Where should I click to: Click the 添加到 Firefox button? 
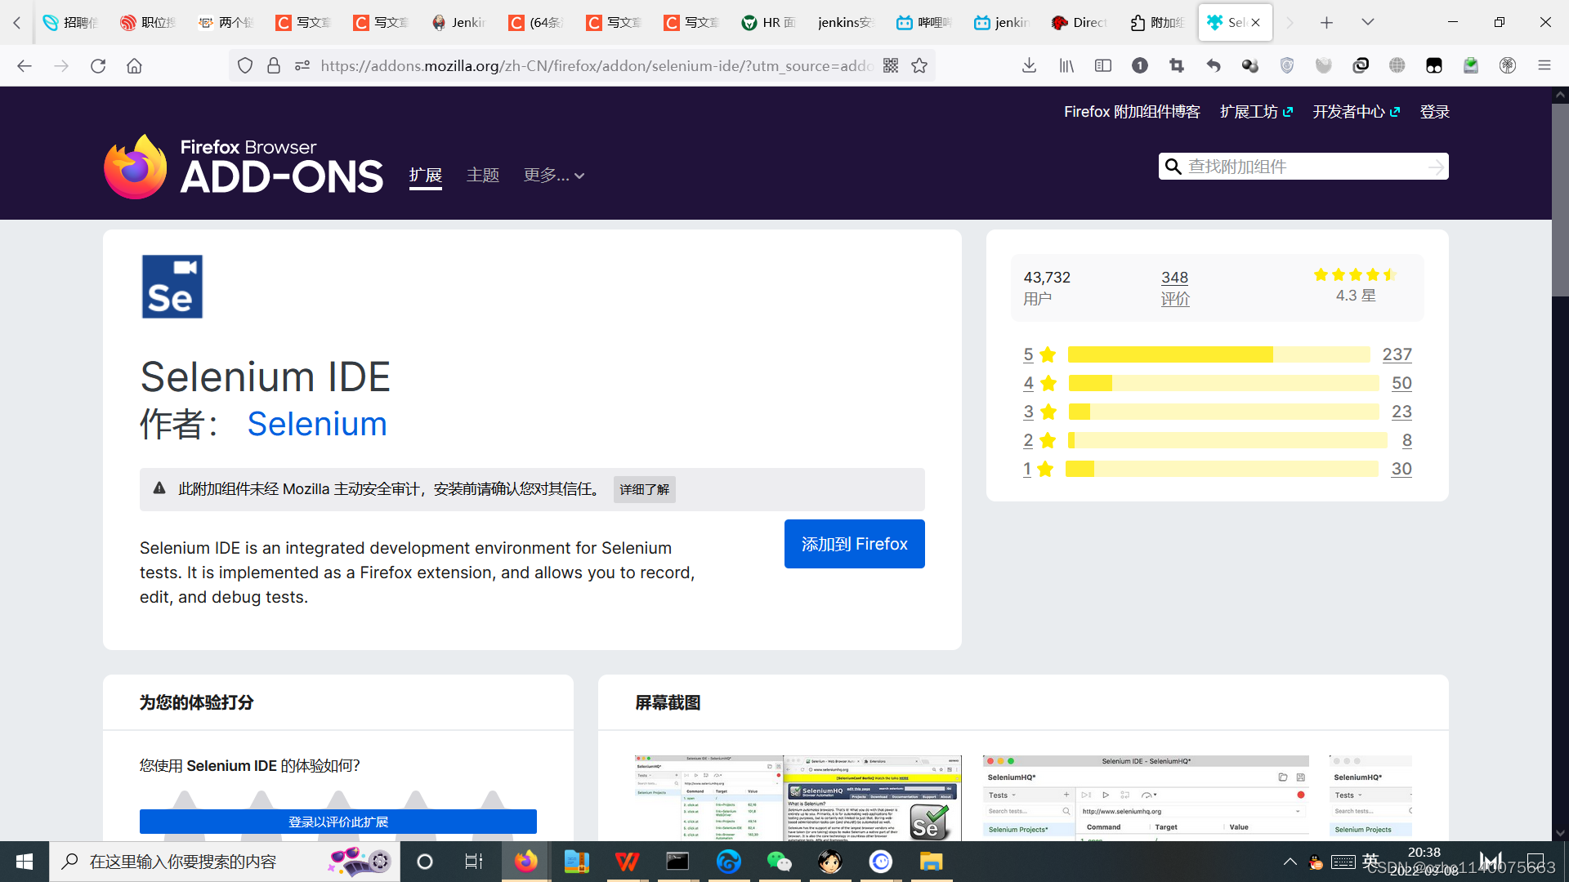pos(854,543)
